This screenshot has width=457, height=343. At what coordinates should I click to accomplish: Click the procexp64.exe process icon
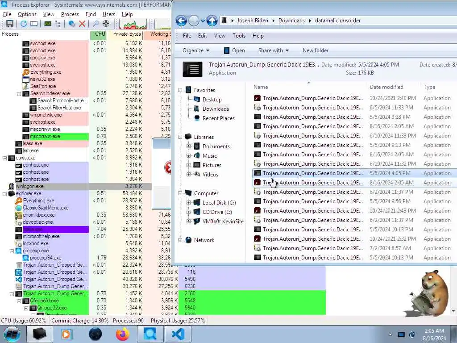pos(25,258)
